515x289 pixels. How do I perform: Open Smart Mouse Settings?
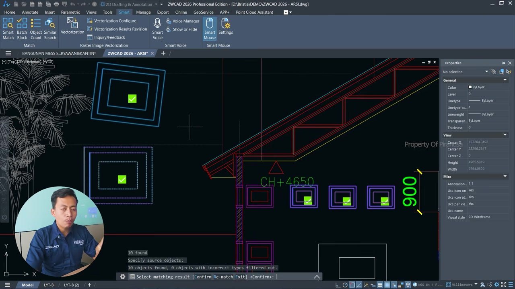point(225,26)
